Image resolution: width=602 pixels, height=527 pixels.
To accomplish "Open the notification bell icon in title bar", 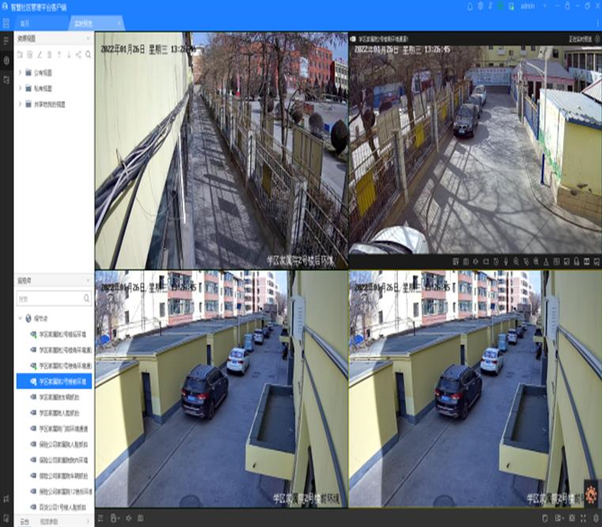I will [469, 6].
